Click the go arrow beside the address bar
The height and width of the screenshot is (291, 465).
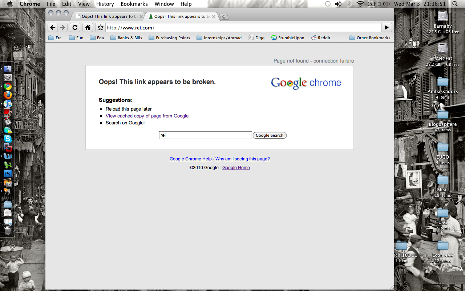[387, 28]
